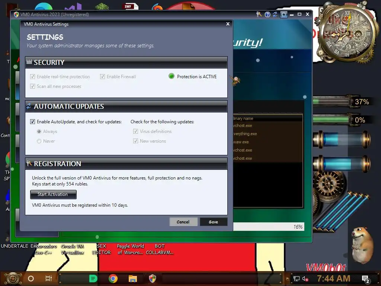Click the Cortana circle icon on taskbar
Viewport: 381px width, 286px height.
click(x=31, y=279)
